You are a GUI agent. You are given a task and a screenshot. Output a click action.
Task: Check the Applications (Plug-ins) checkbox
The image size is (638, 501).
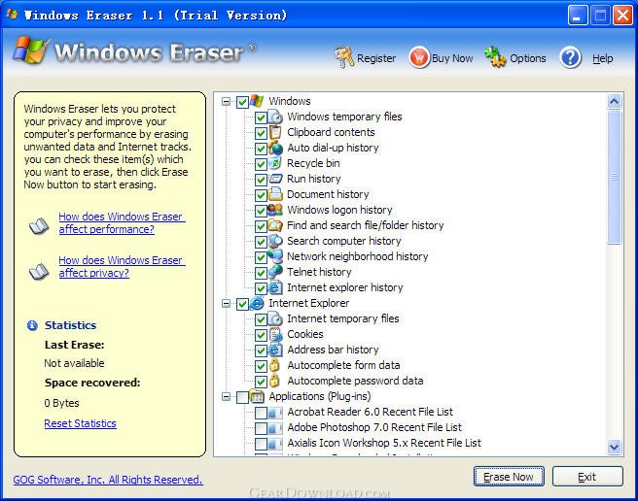tap(242, 397)
